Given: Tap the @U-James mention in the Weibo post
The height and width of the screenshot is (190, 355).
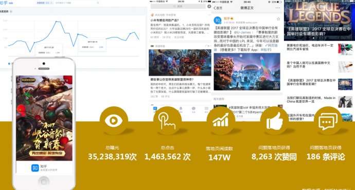Looking at the screenshot, I should (242, 32).
